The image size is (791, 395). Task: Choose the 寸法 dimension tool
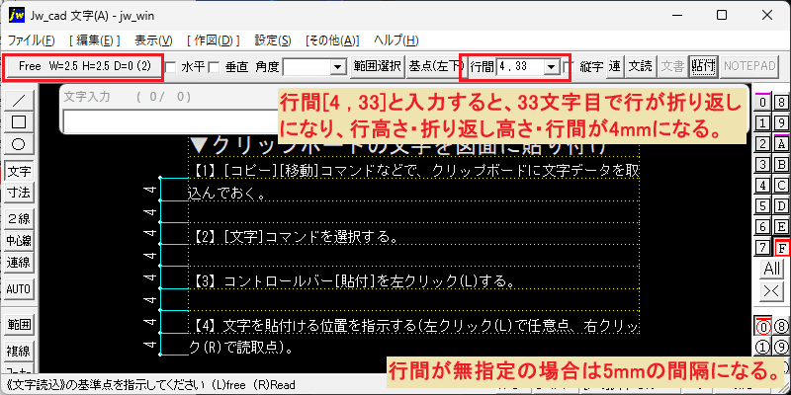pyautogui.click(x=19, y=192)
